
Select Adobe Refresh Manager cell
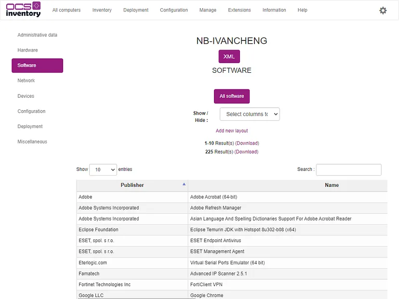(x=288, y=208)
